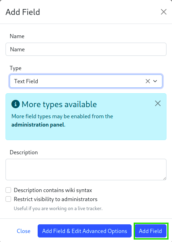The height and width of the screenshot is (242, 172).
Task: Click the Restrict visibility to administrators label text
Action: (x=56, y=199)
